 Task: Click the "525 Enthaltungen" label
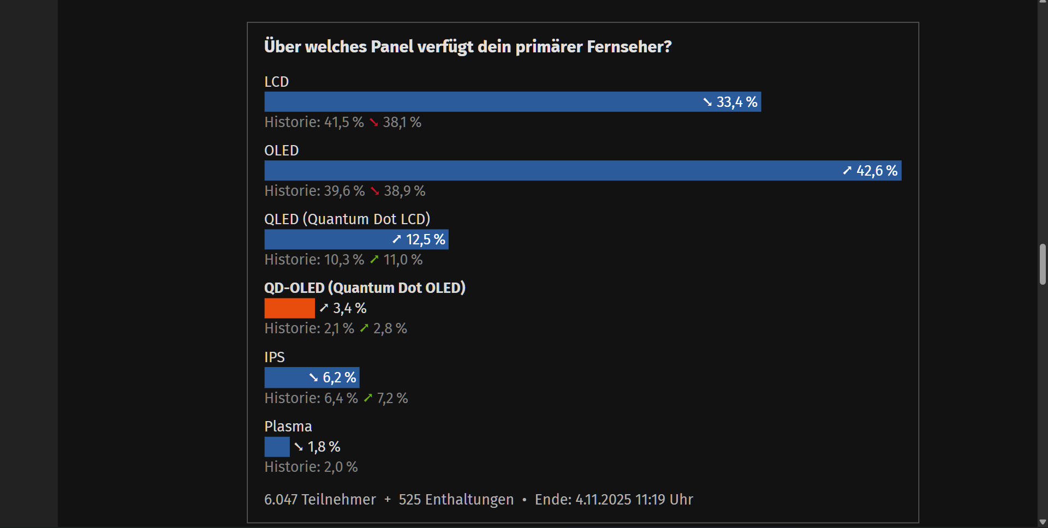click(x=456, y=500)
